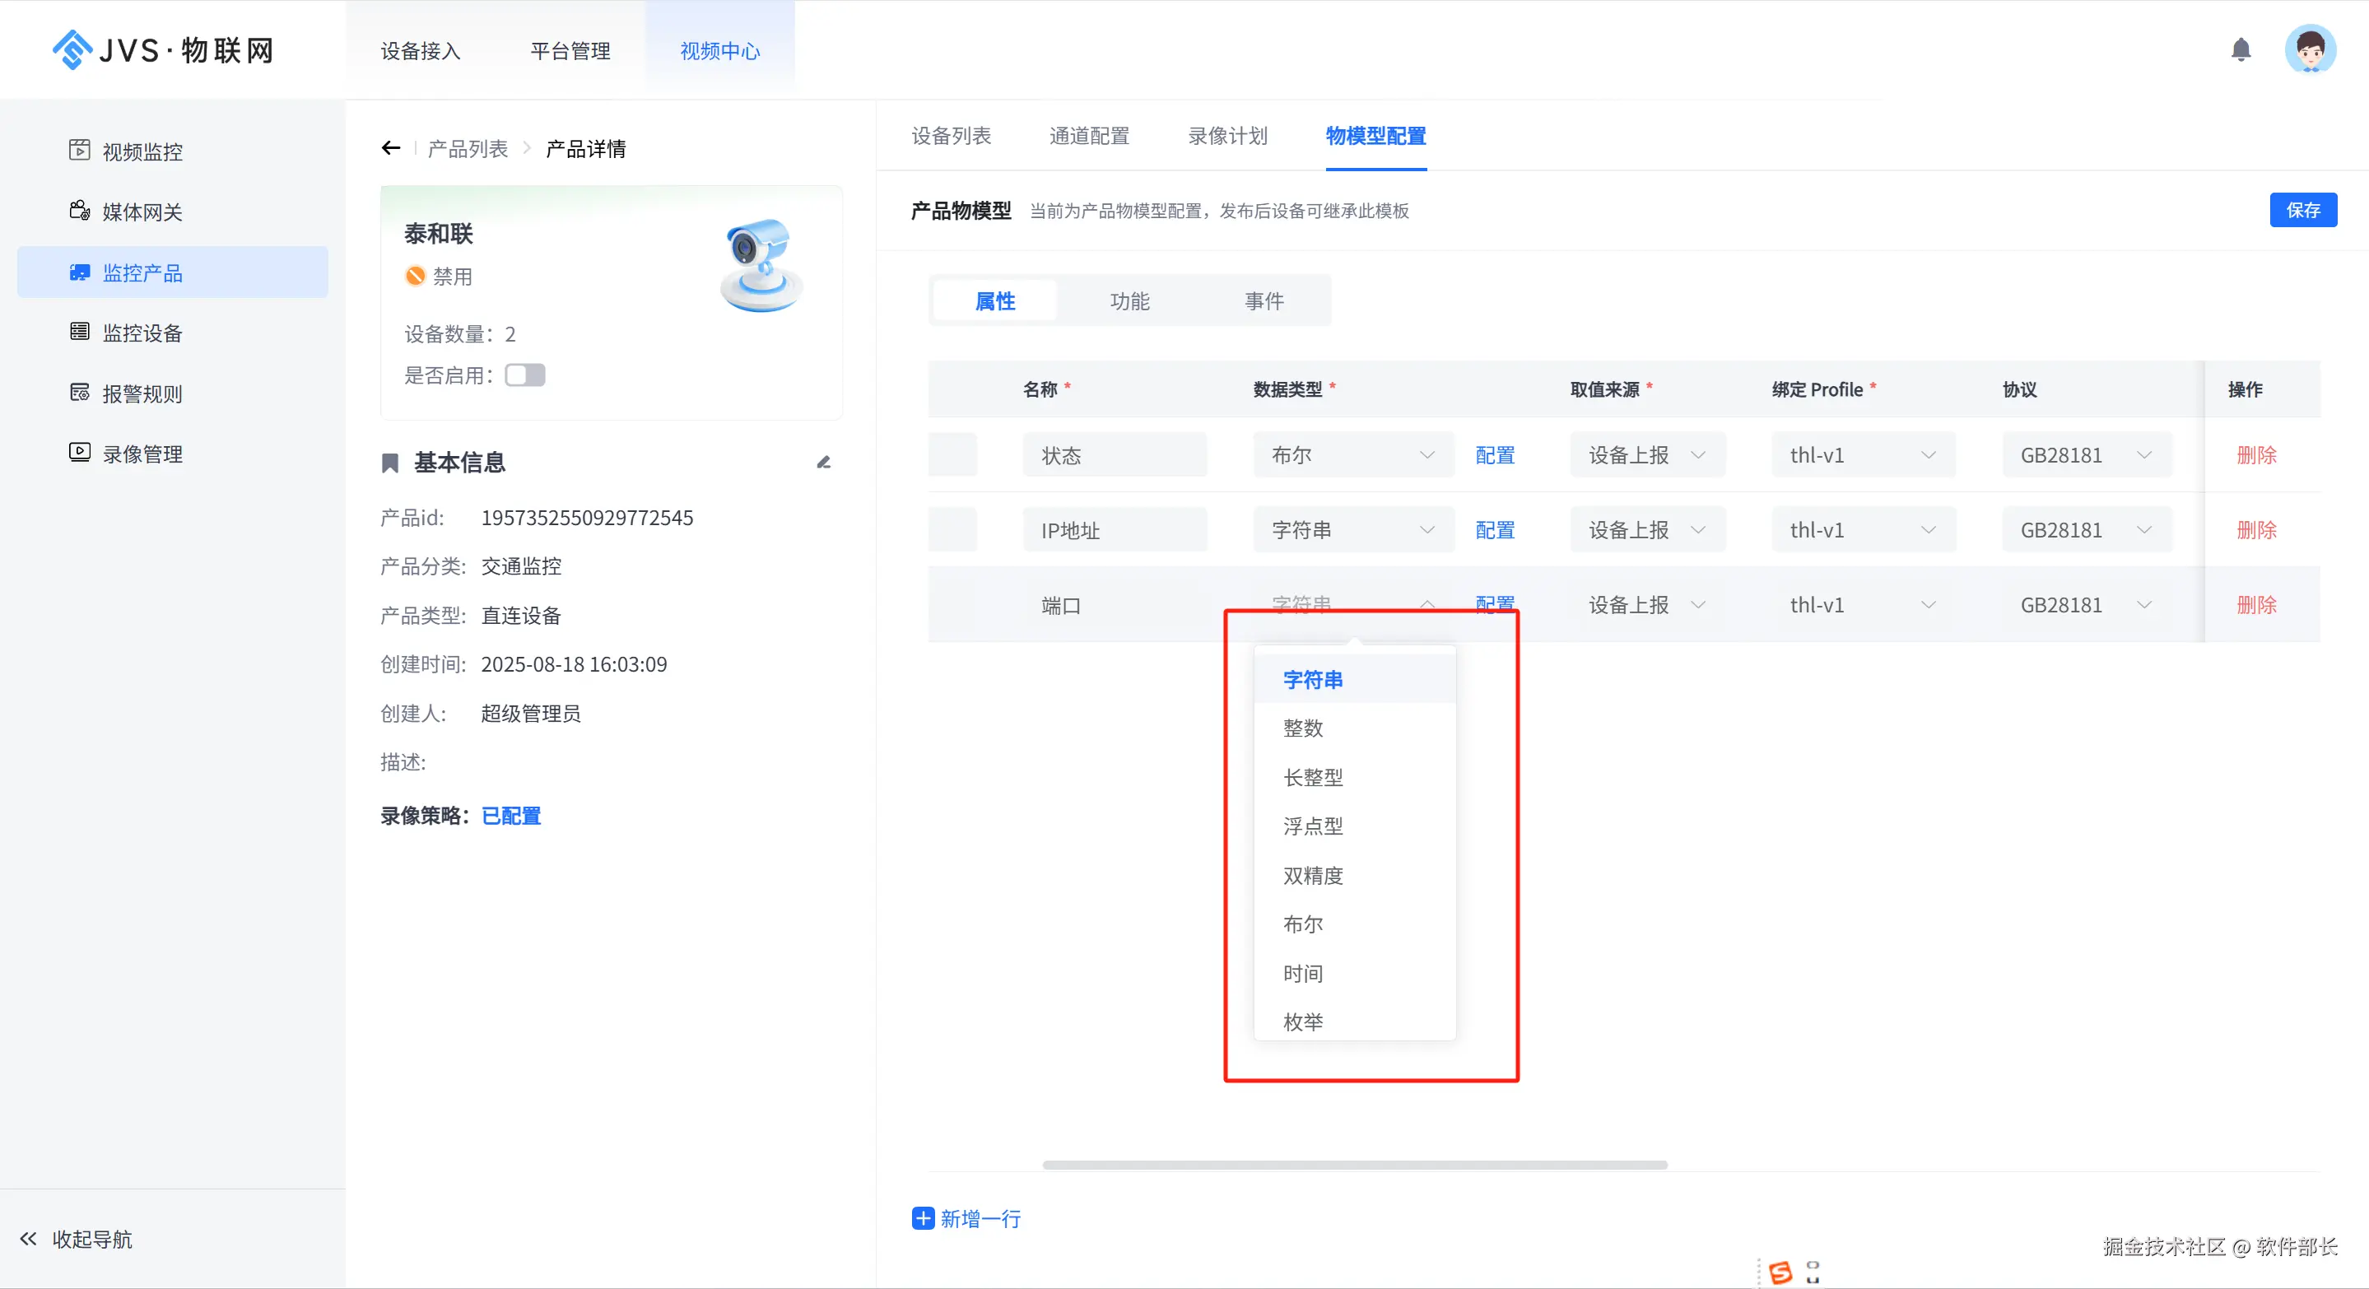Screen dimensions: 2369x1289
Task: Click the notification bell icon
Action: point(2241,49)
